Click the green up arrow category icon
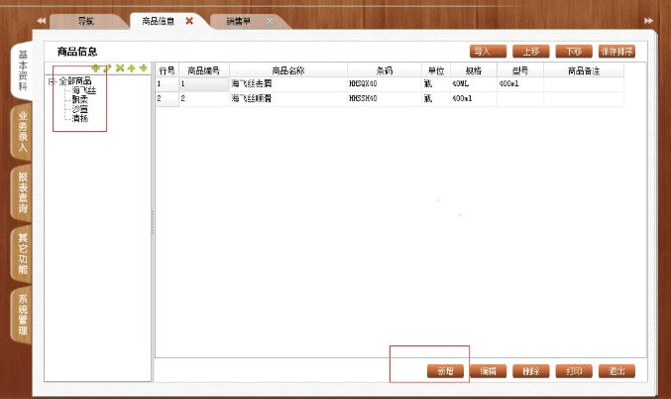Screen dimensions: 671x399 (x=132, y=68)
